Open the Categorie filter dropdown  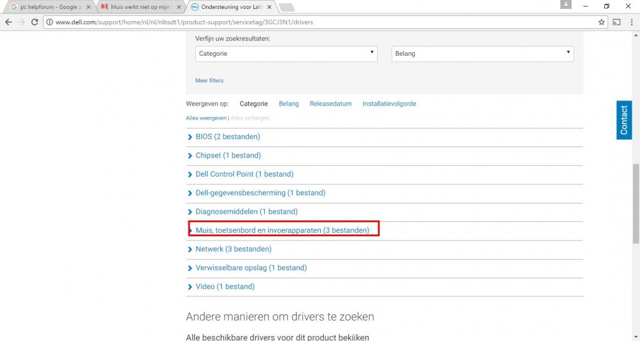(x=286, y=54)
